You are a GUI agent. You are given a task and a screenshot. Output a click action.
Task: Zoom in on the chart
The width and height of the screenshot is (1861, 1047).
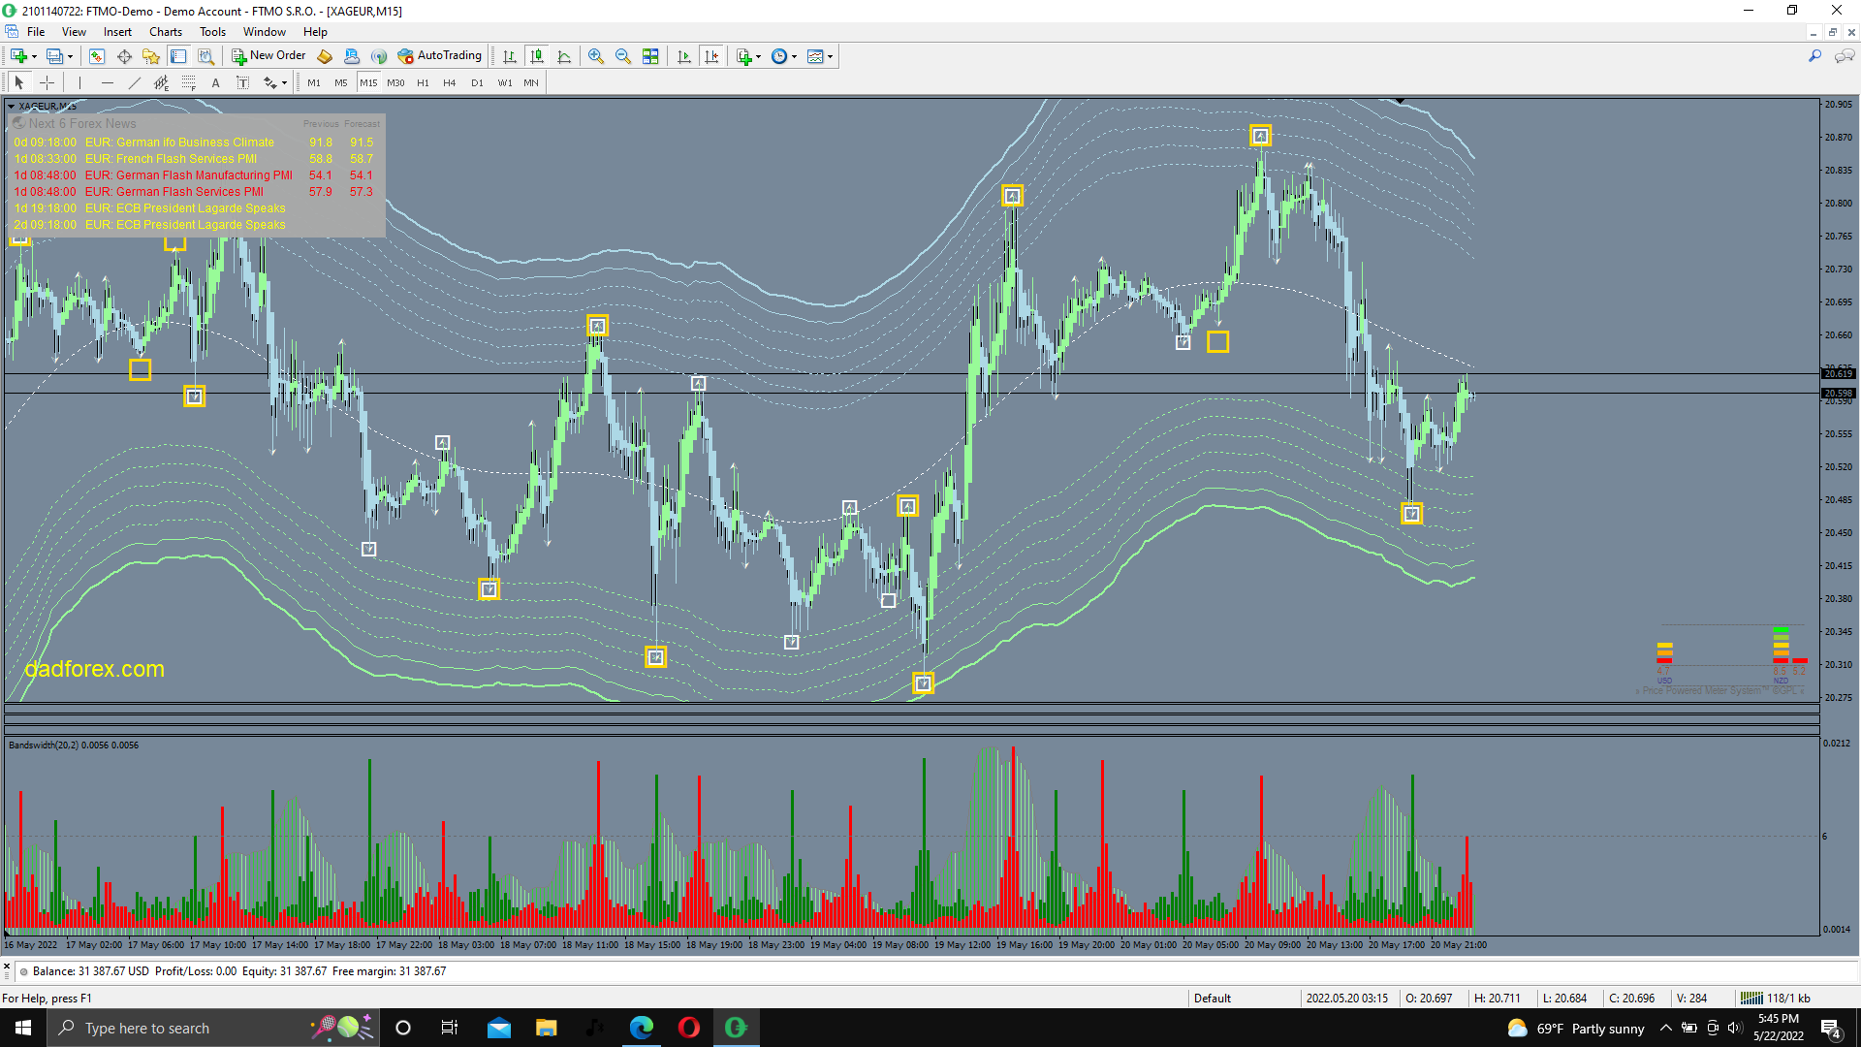[596, 56]
